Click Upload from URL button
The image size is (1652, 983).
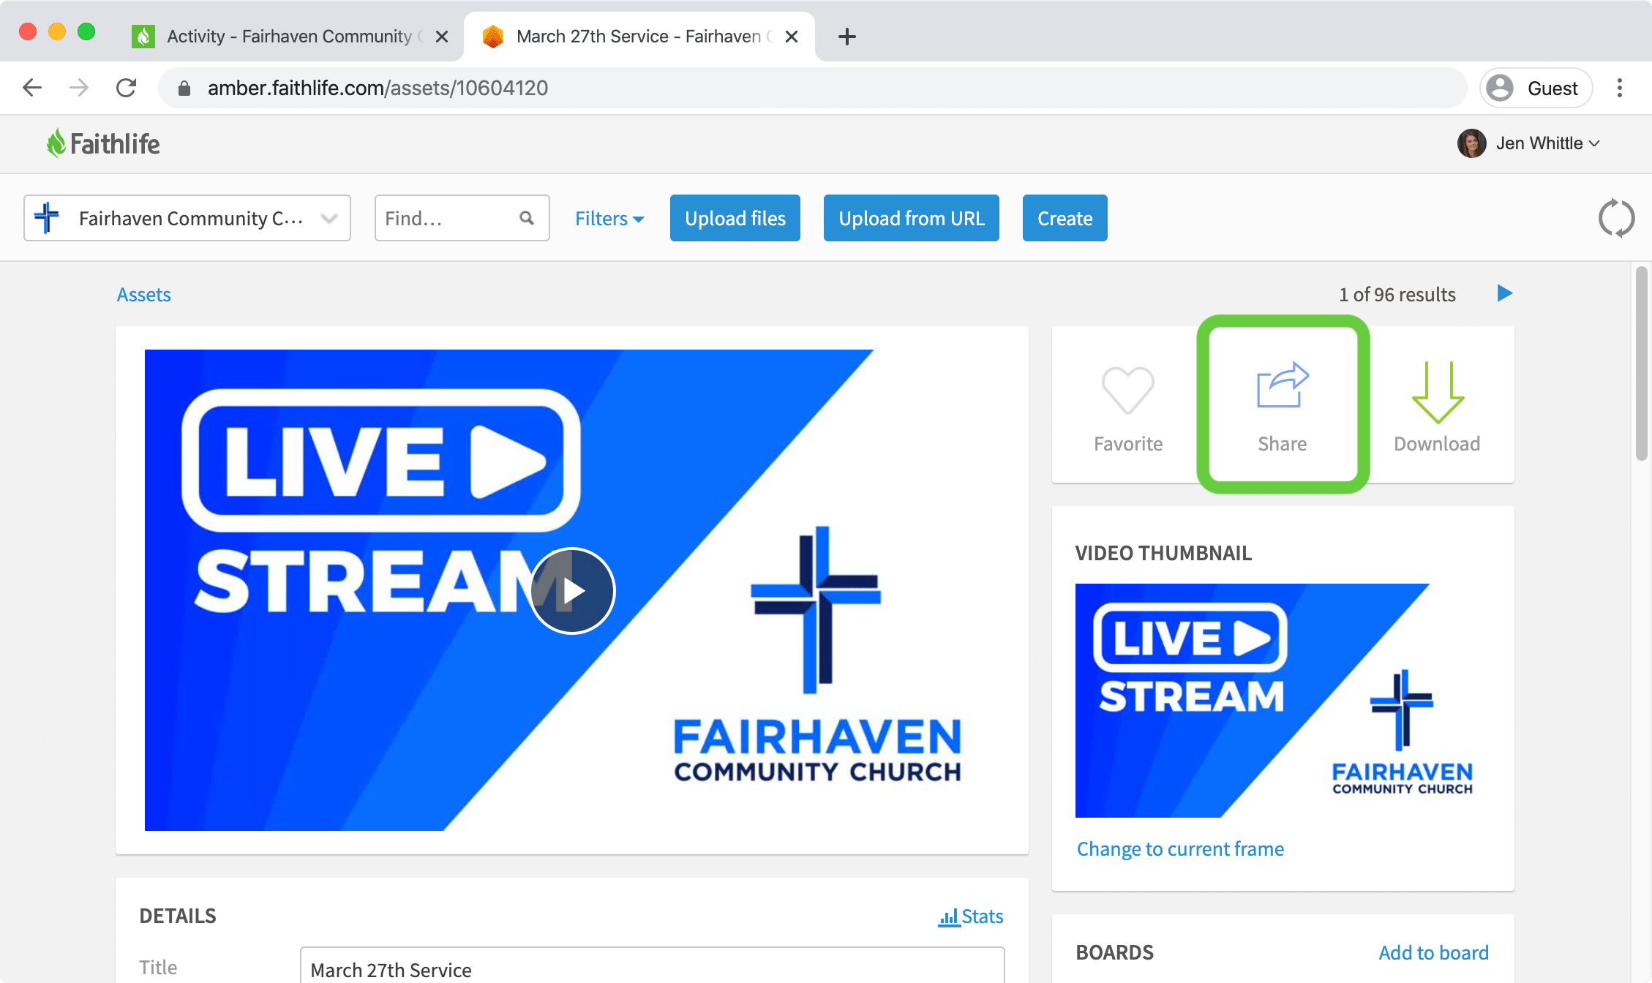(911, 218)
